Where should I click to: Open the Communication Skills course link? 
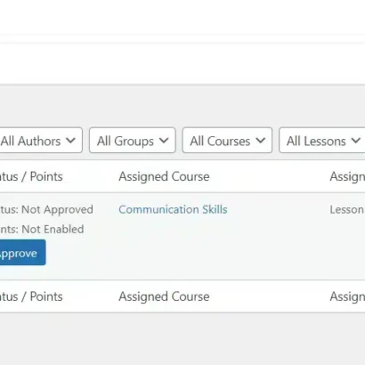click(x=173, y=209)
